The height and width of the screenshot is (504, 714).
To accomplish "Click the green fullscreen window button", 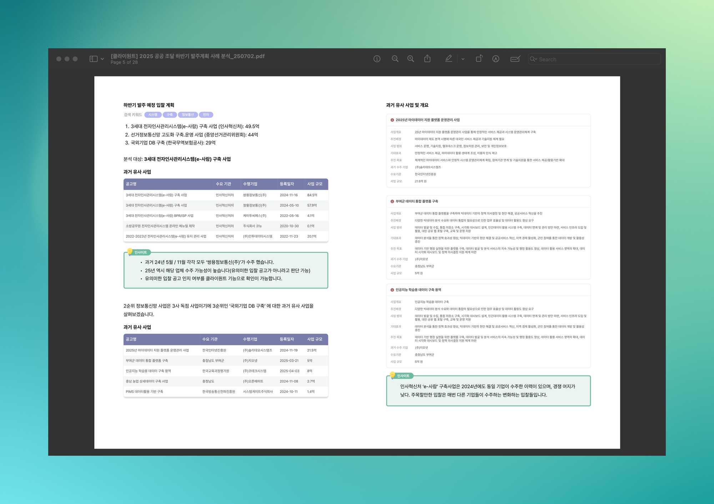I will coord(75,59).
